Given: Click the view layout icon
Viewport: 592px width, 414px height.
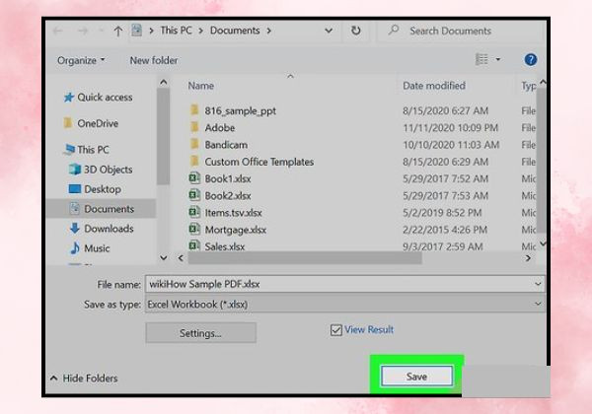Looking at the screenshot, I should point(481,59).
